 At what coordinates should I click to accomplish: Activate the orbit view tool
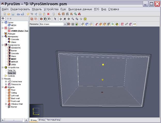point(61,19)
